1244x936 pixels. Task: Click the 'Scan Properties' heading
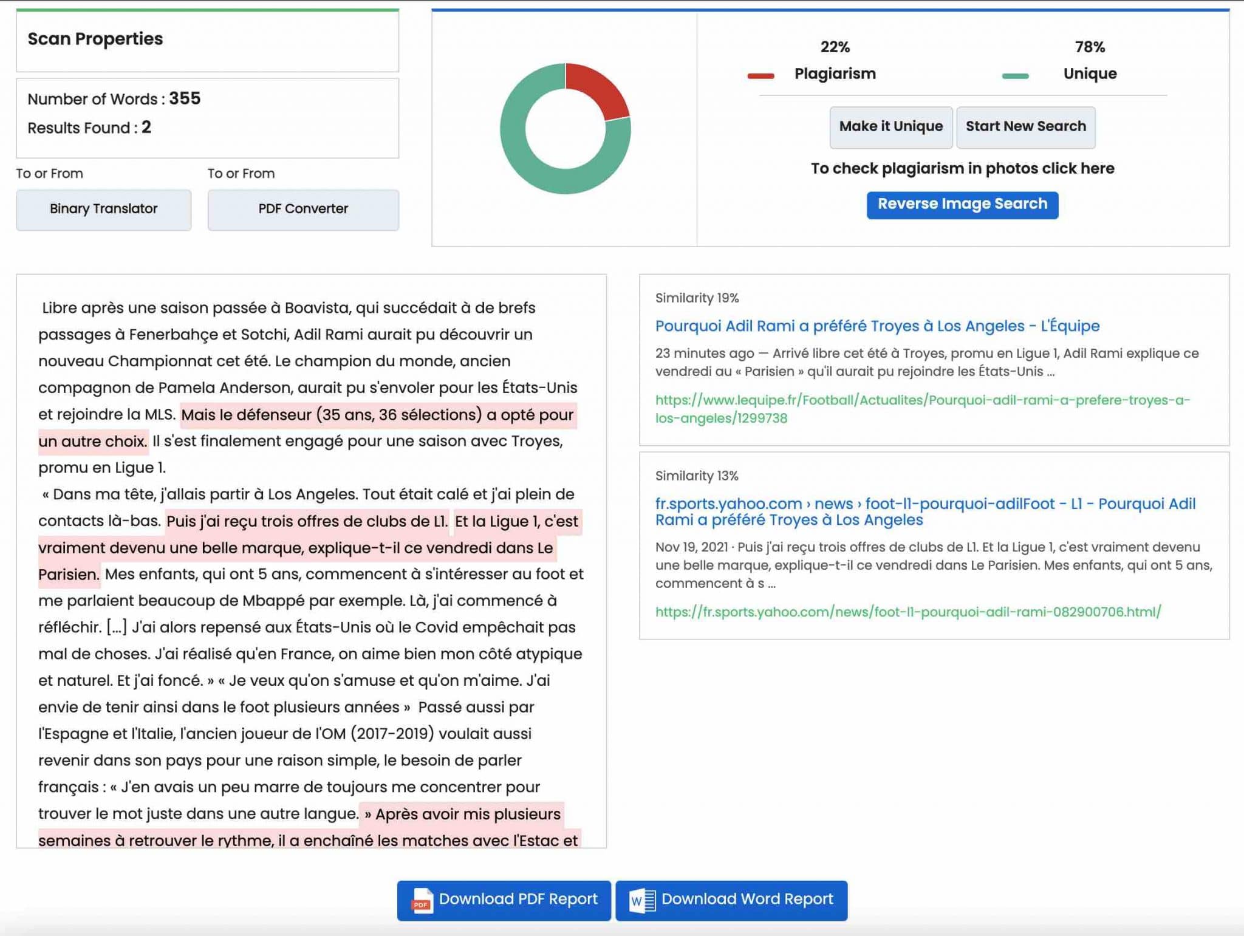[95, 39]
